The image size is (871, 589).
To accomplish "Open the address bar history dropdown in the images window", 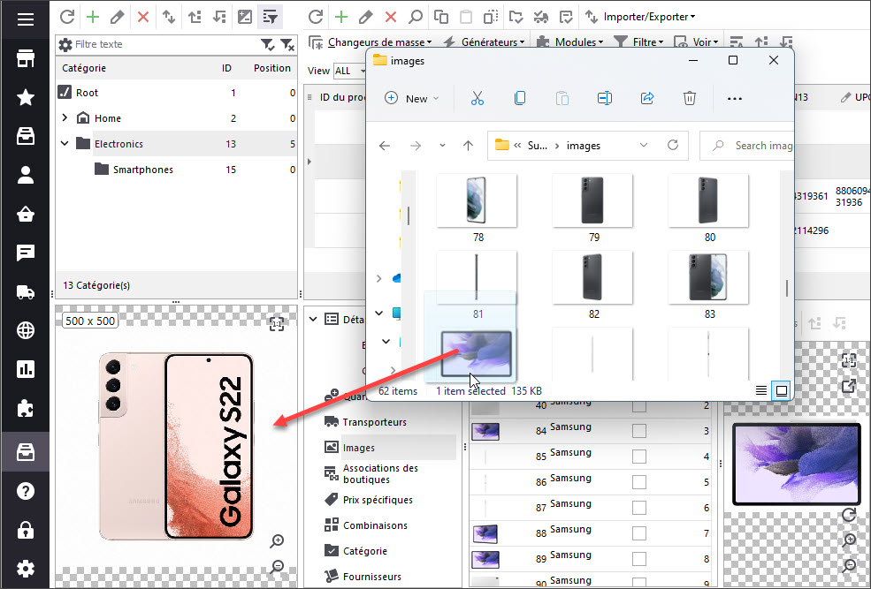I will coord(643,146).
